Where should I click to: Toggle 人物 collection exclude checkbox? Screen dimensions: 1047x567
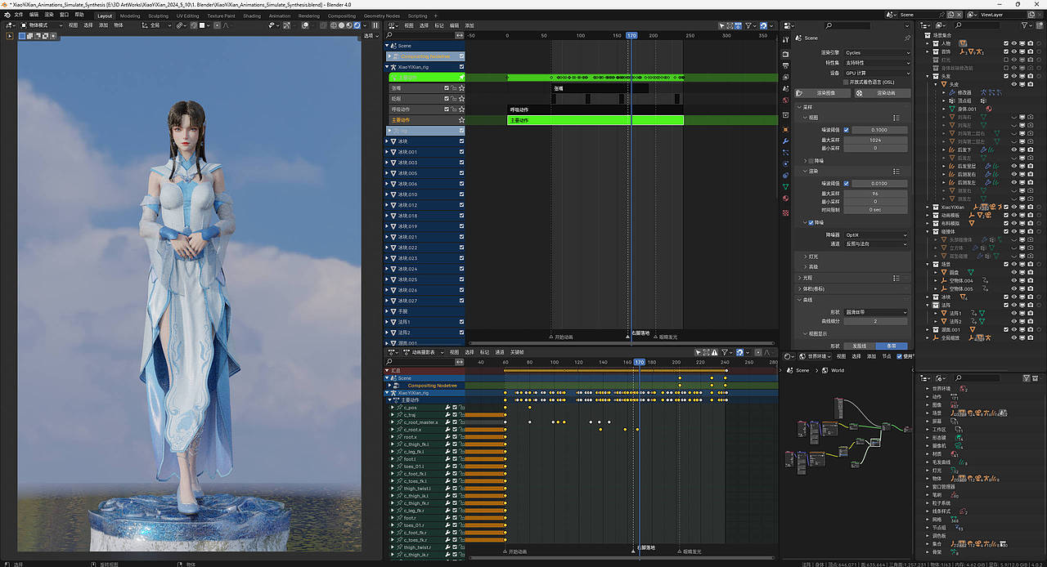point(1007,43)
